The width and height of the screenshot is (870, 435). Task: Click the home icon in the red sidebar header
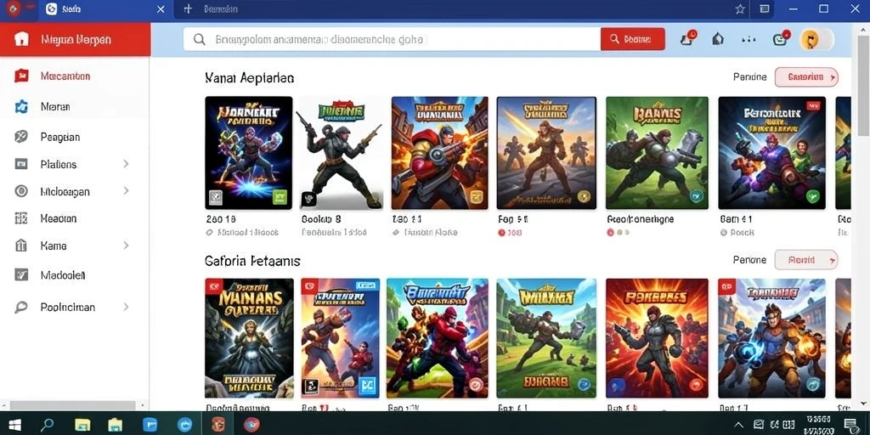[21, 39]
